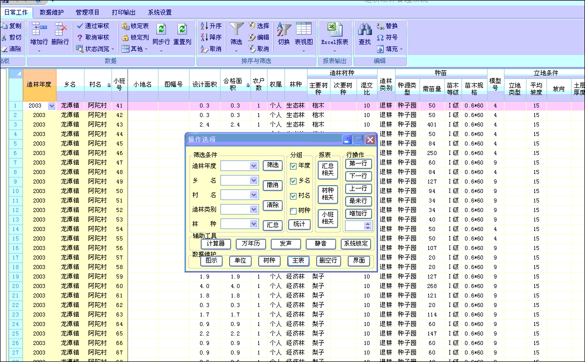This screenshot has width=585, height=362.
Task: Expand the 其他 dropdown in ribbon
Action: pyautogui.click(x=146, y=49)
